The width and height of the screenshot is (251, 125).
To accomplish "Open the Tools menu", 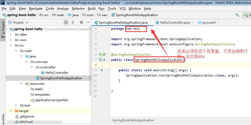I will pos(112,9).
